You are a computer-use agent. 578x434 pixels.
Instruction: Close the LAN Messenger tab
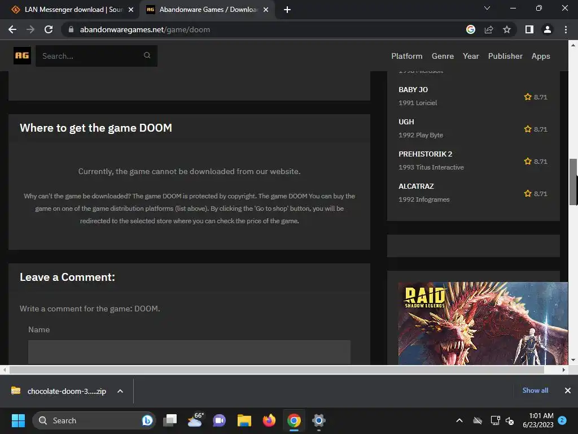pyautogui.click(x=131, y=10)
